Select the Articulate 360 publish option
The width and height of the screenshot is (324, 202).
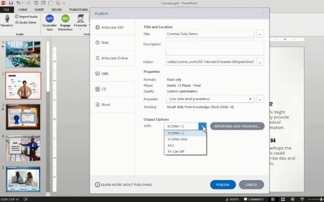113,27
